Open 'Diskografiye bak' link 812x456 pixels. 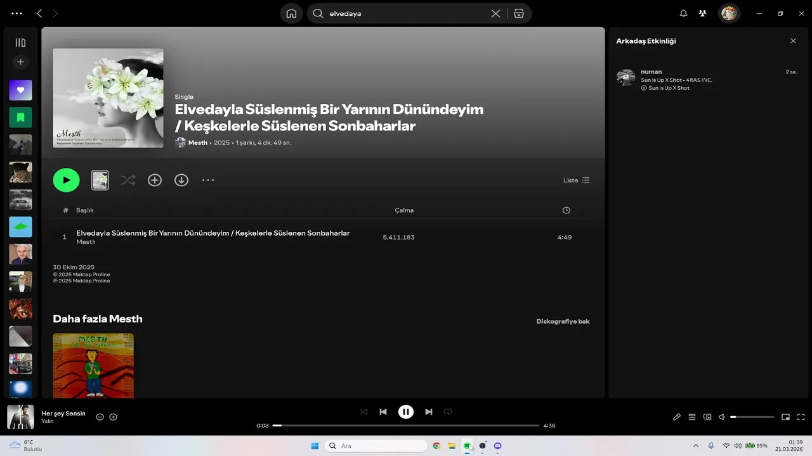[563, 322]
